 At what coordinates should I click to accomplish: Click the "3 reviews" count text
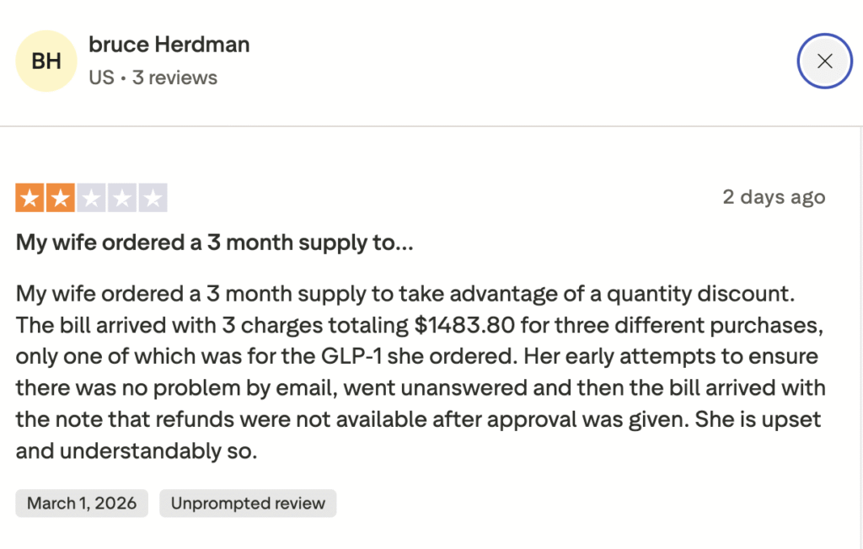pos(174,77)
